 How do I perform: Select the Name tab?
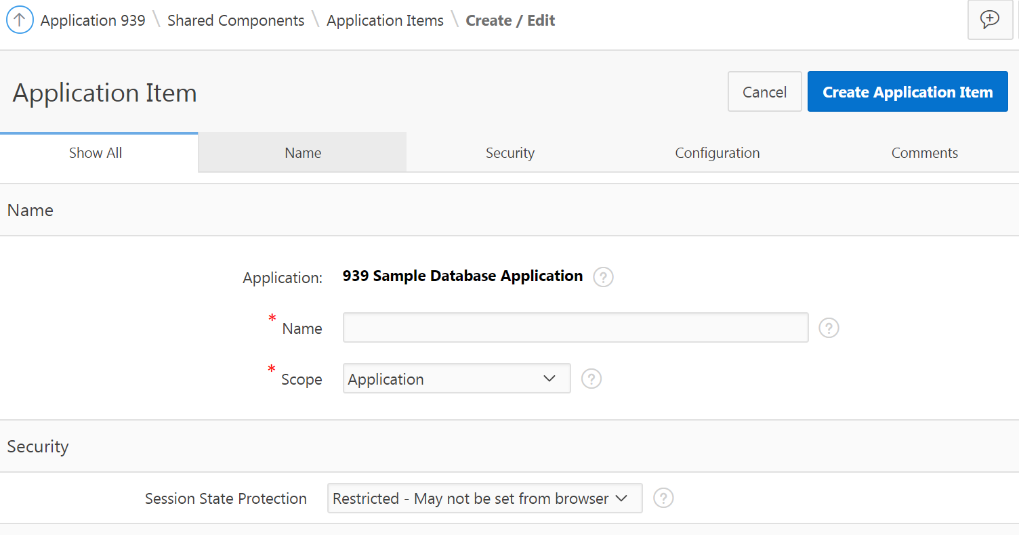pyautogui.click(x=303, y=153)
